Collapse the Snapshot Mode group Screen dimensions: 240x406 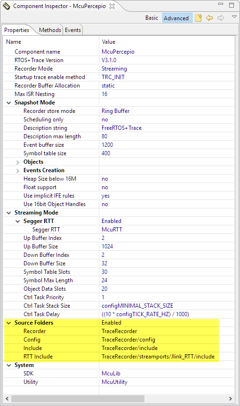[9, 103]
